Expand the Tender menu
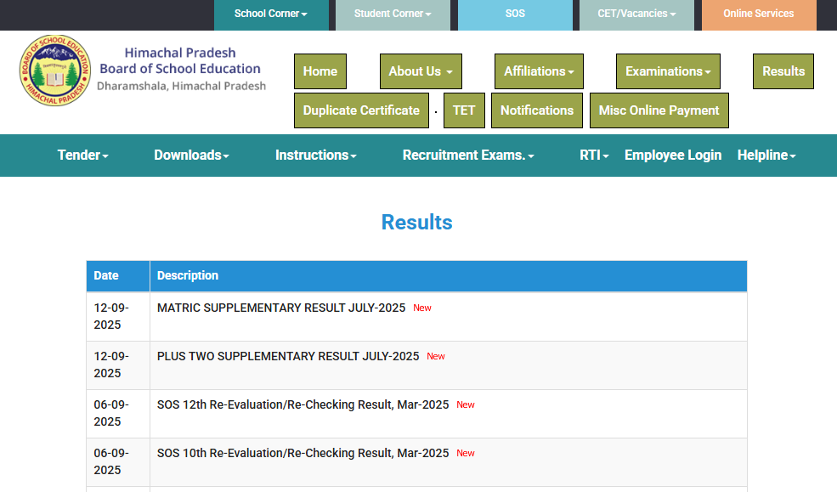 [82, 156]
